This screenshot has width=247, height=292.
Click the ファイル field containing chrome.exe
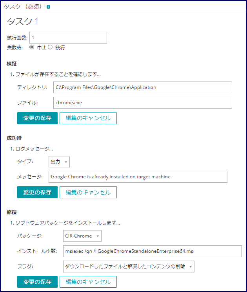[x=143, y=103]
